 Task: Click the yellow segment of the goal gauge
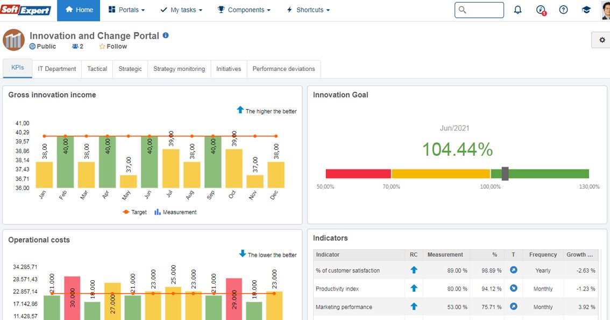point(441,173)
